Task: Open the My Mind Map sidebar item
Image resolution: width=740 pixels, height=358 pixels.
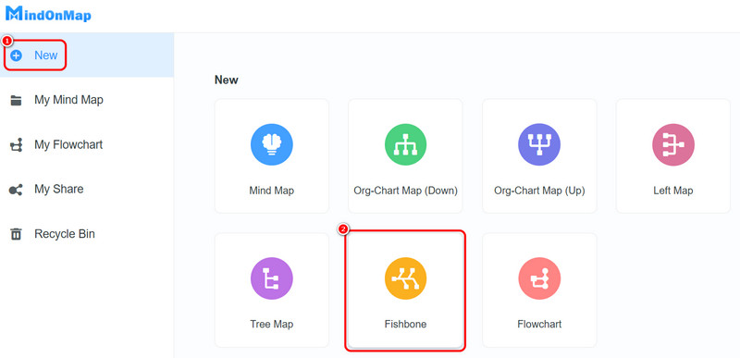Action: coord(87,100)
